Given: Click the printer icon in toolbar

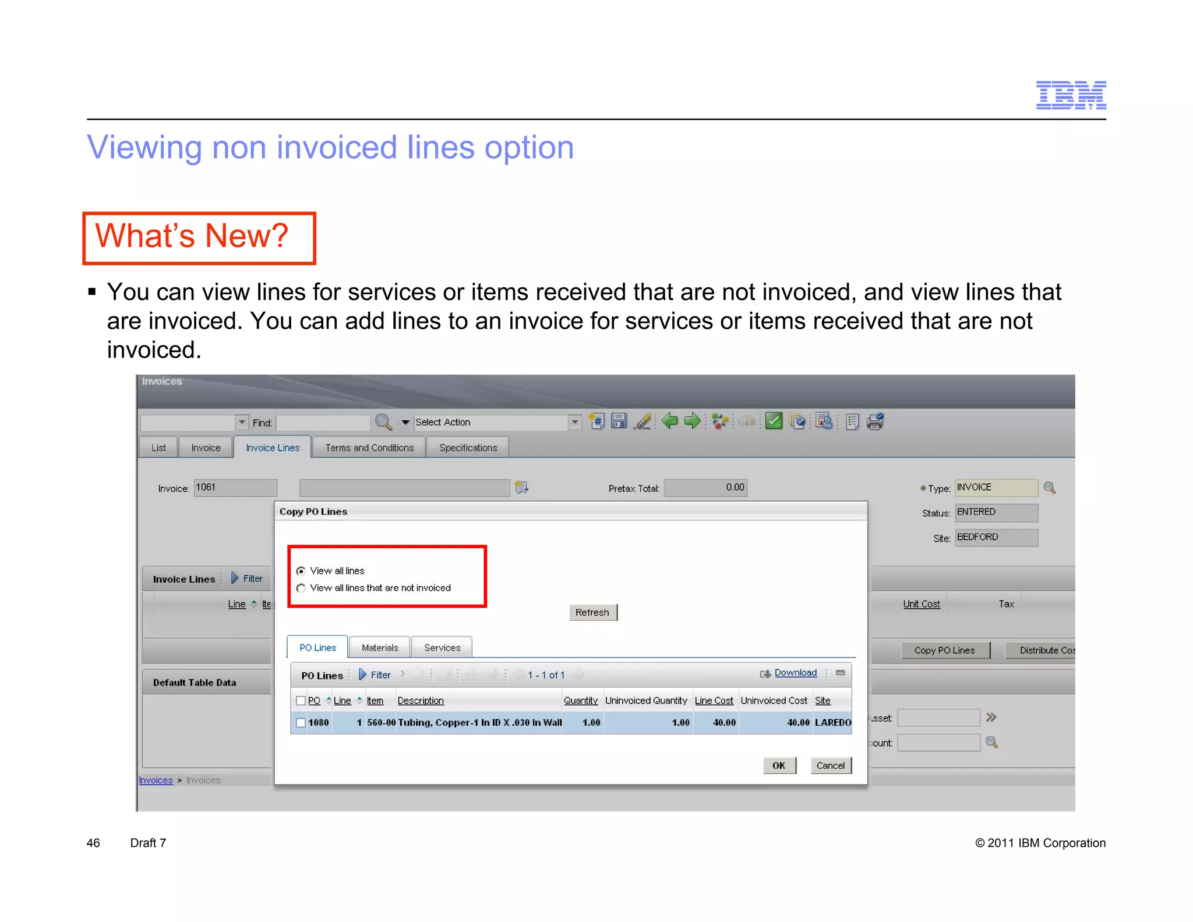Looking at the screenshot, I should (875, 421).
